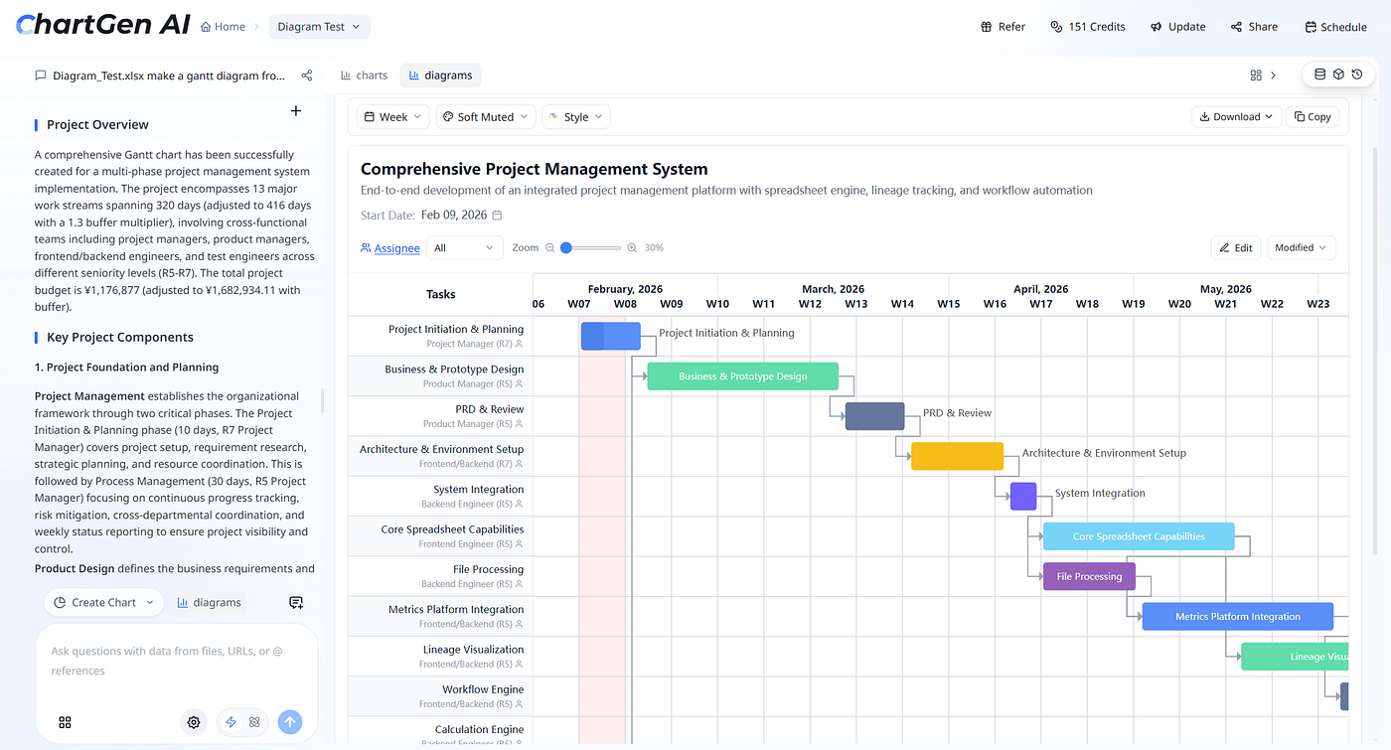Select the yellow Architecture & Environment Setup bar

pos(957,456)
